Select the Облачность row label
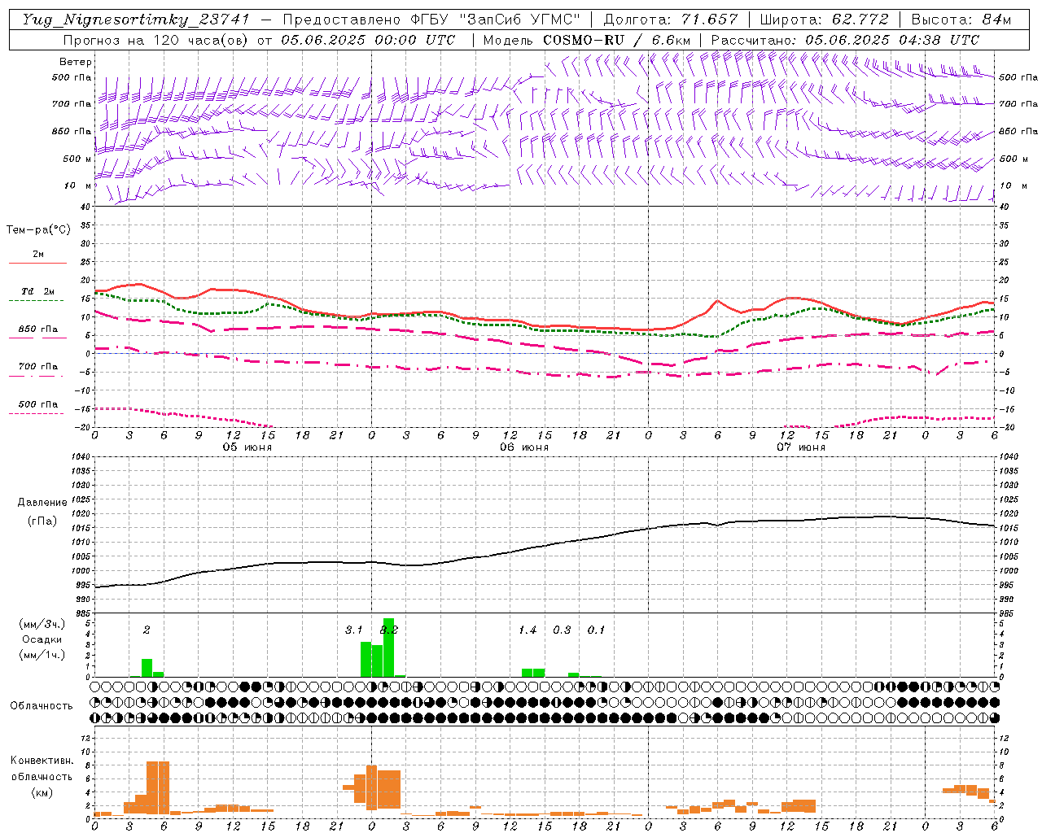 tap(42, 705)
